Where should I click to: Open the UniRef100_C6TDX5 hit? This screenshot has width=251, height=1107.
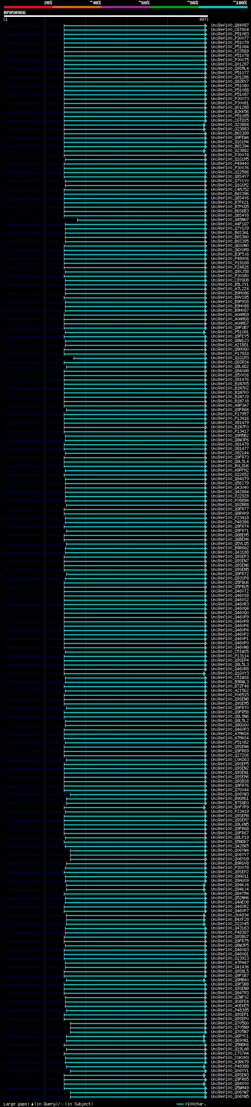pos(229,120)
